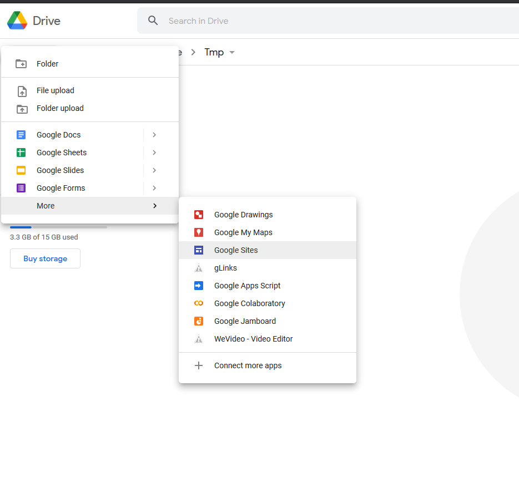The image size is (519, 498).
Task: Focus the Search in Drive field
Action: coord(333,21)
